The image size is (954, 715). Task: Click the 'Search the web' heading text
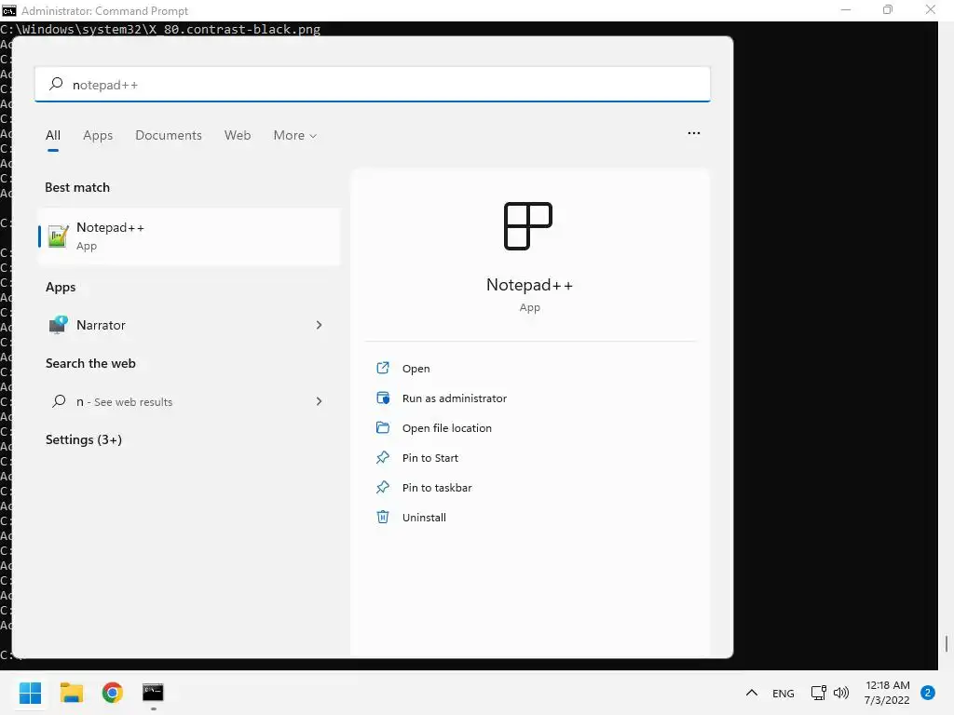tap(90, 363)
